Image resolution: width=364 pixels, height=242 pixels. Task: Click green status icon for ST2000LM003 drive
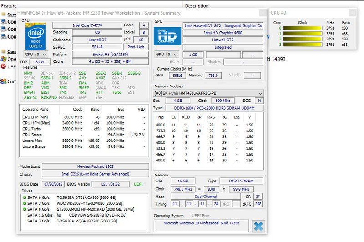[x=25, y=209]
